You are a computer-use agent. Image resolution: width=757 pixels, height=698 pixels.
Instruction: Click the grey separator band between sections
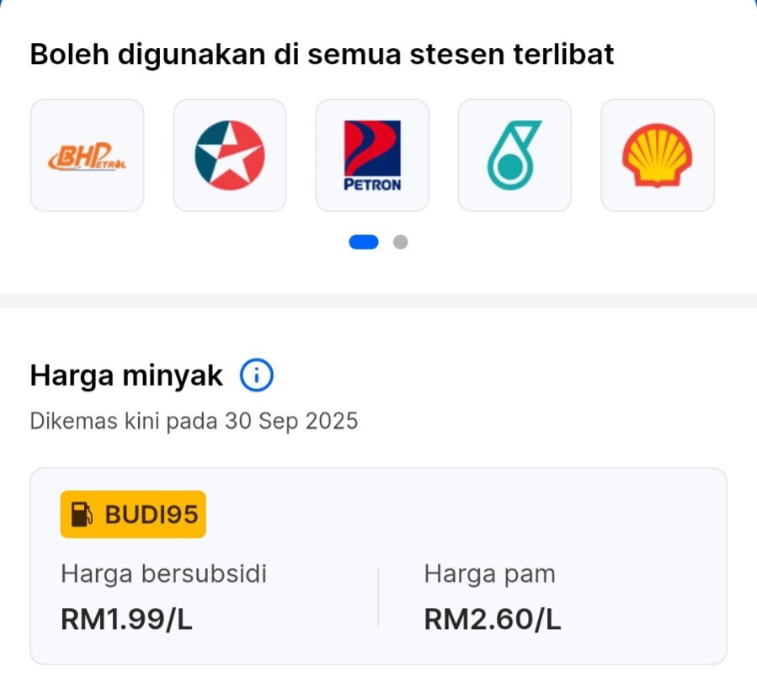(378, 301)
